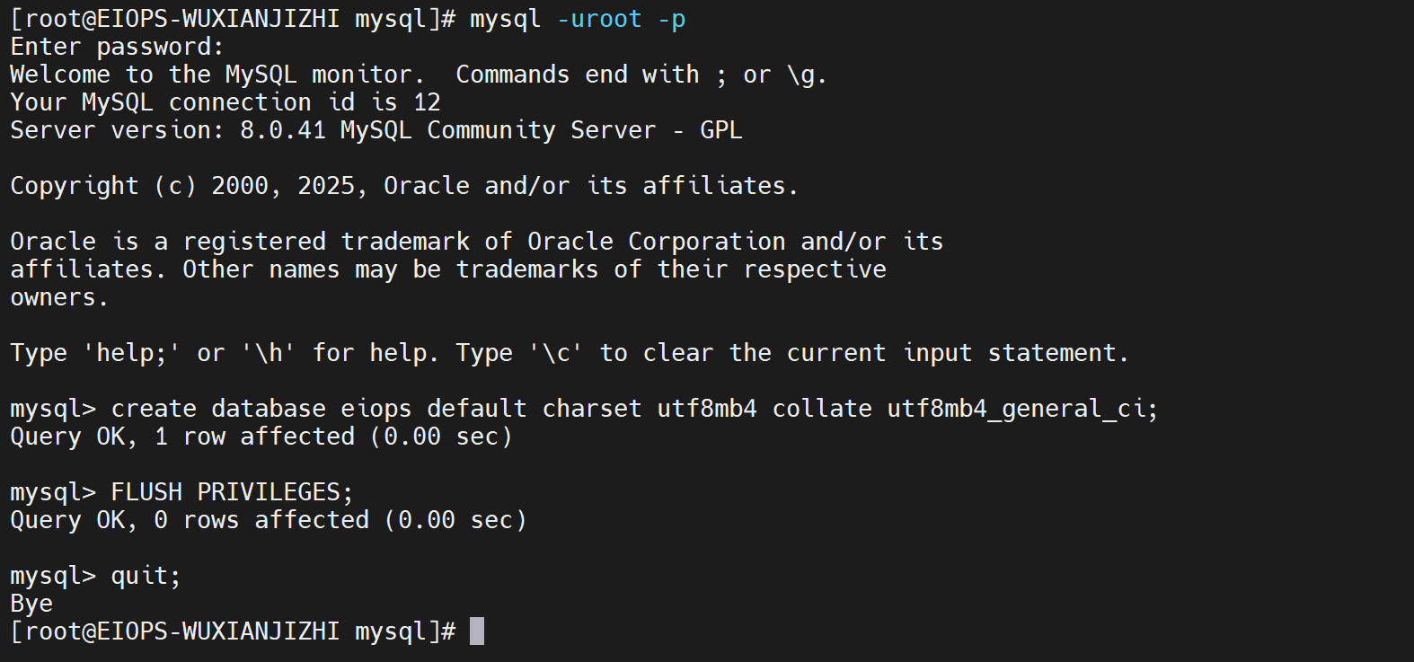Click the "GPL" text on the server version line

[x=720, y=130]
